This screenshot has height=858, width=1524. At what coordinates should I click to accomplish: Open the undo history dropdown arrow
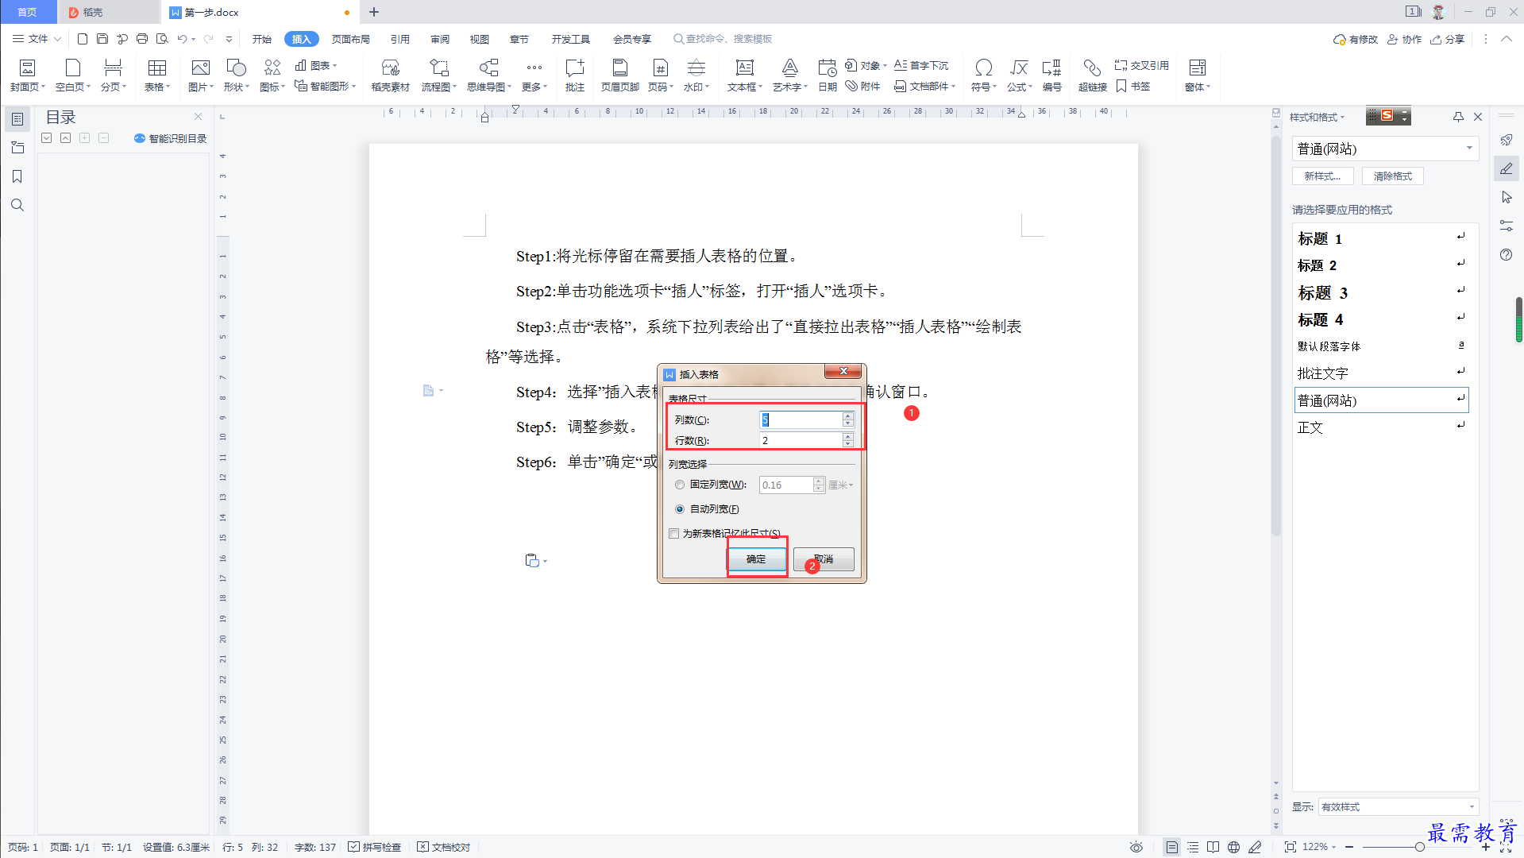193,39
